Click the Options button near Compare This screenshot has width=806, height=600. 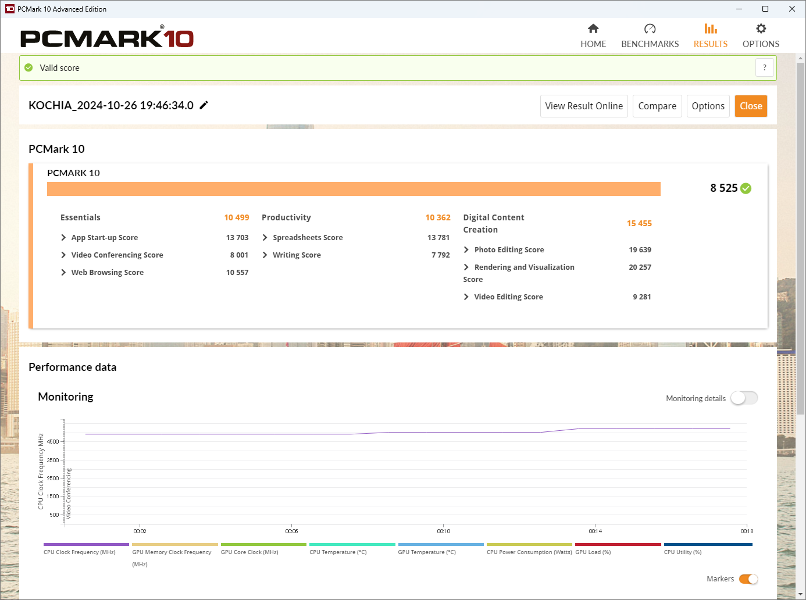[708, 106]
